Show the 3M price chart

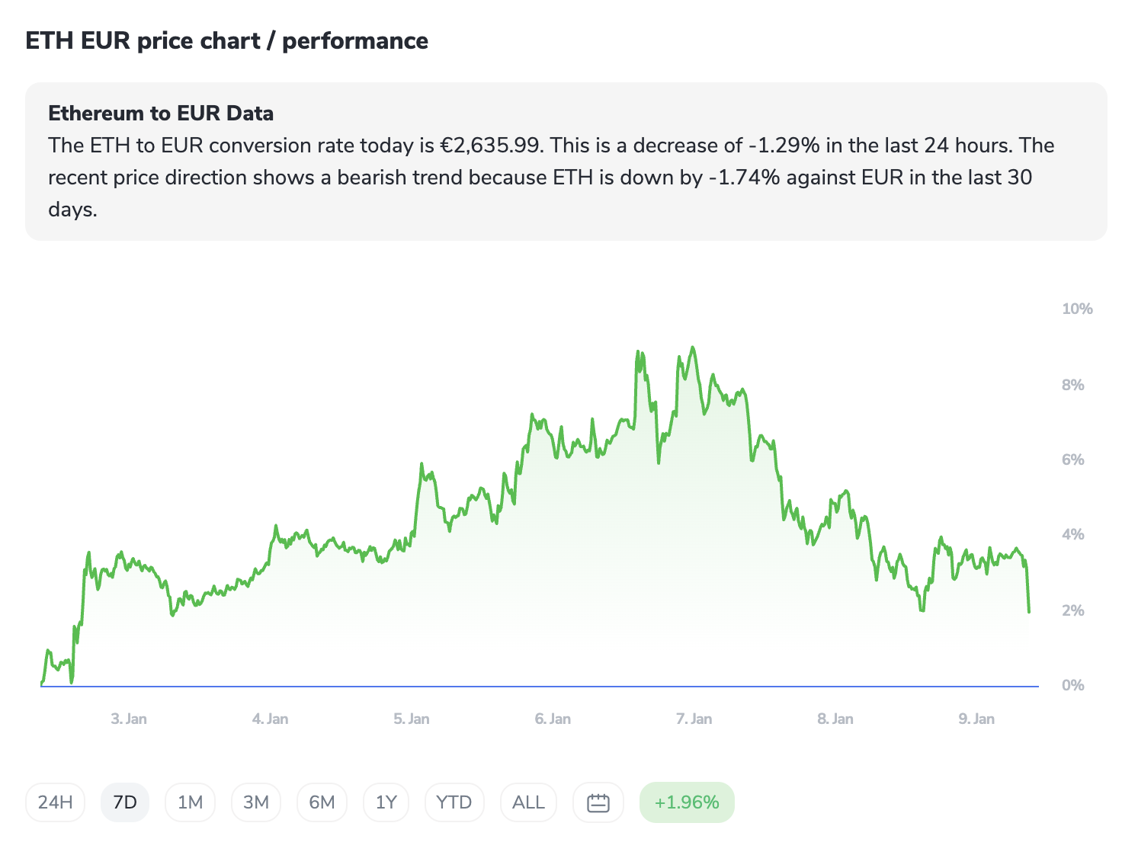pyautogui.click(x=256, y=802)
